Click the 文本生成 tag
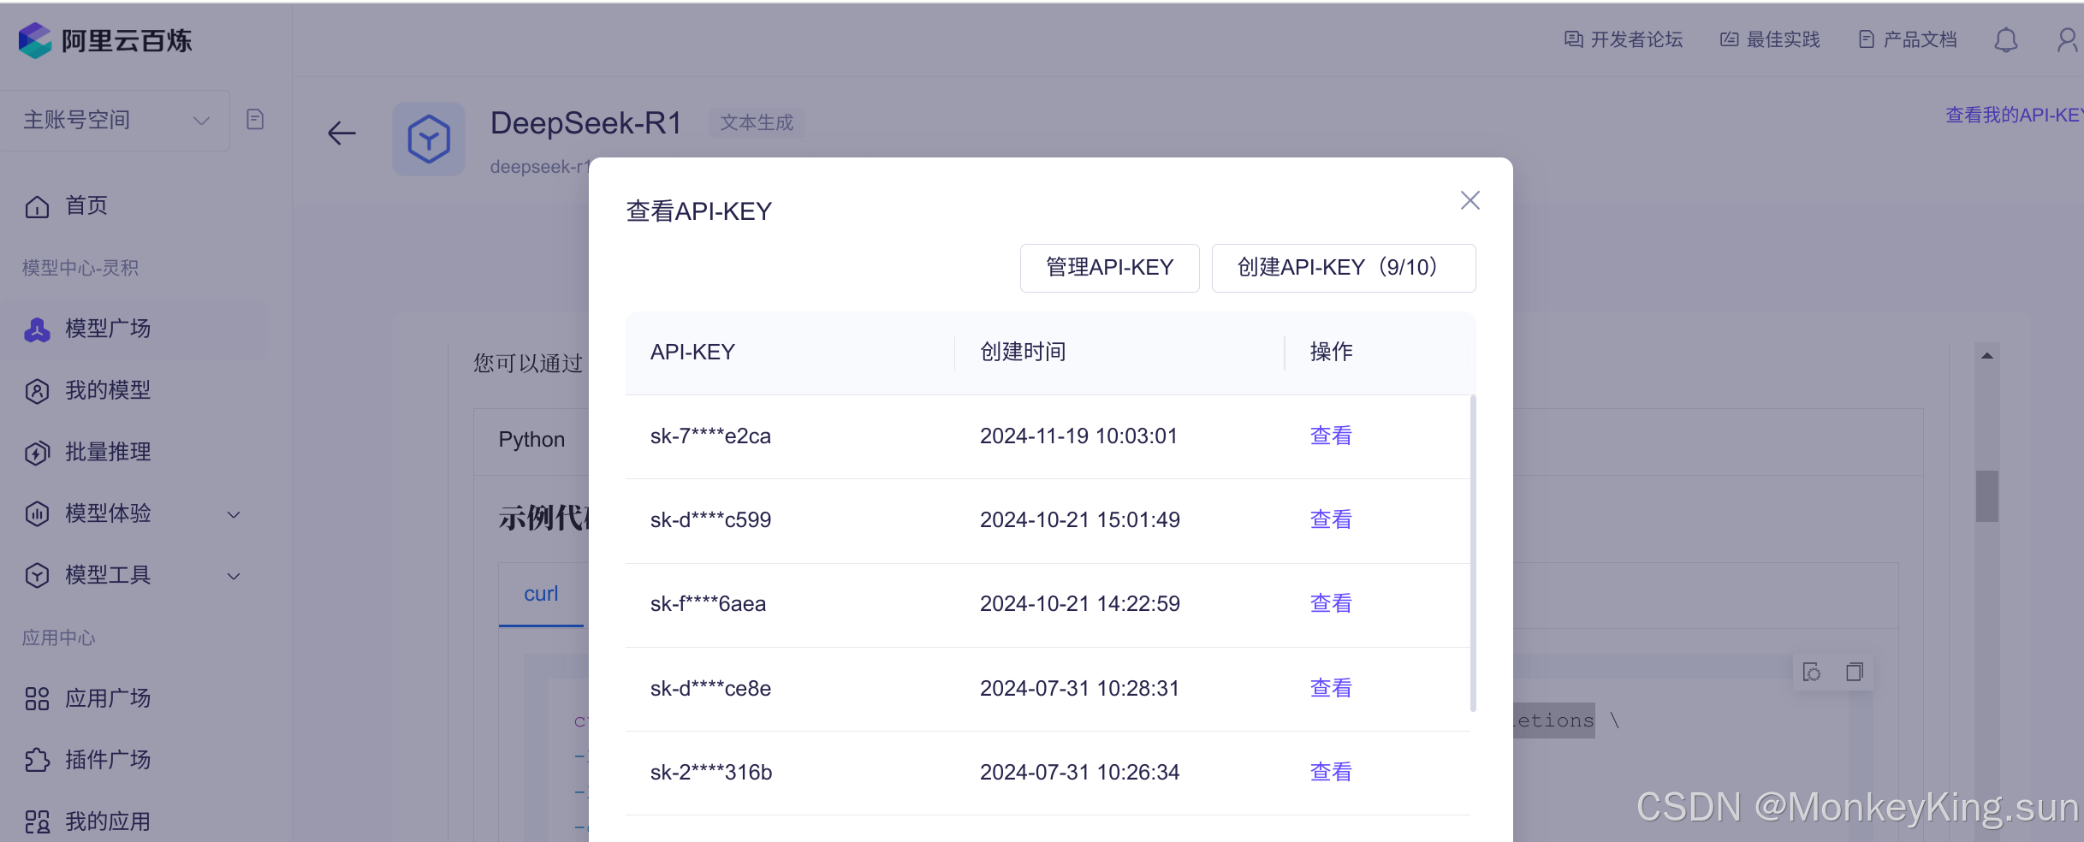The image size is (2084, 842). point(757,122)
